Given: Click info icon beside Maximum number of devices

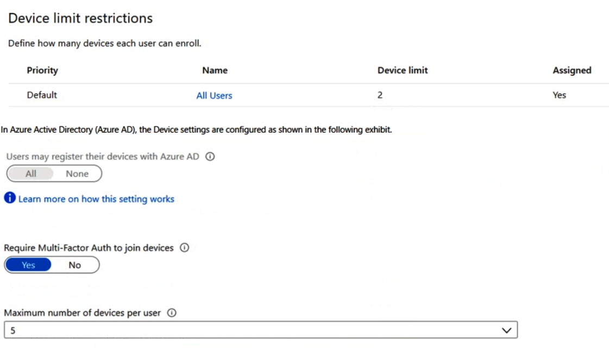Looking at the screenshot, I should [172, 313].
